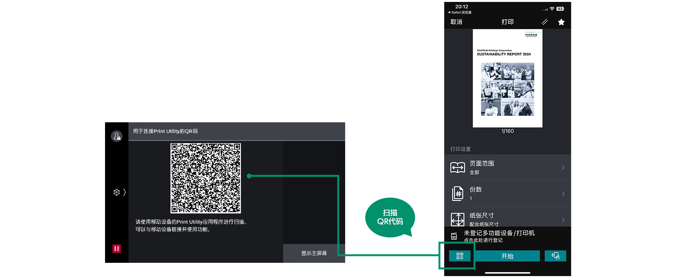Tap the printer device icon

coord(454,236)
